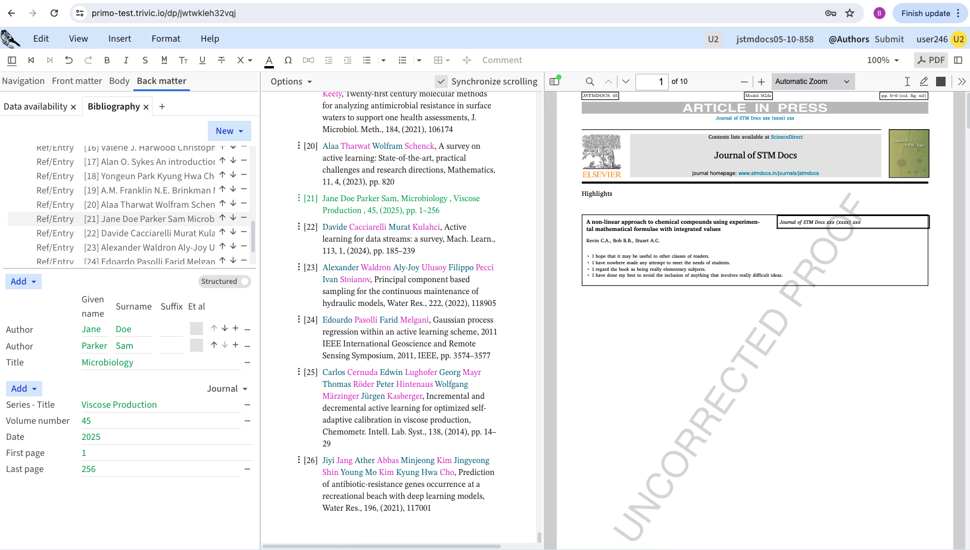Click the New button in Bibliography

click(x=229, y=131)
